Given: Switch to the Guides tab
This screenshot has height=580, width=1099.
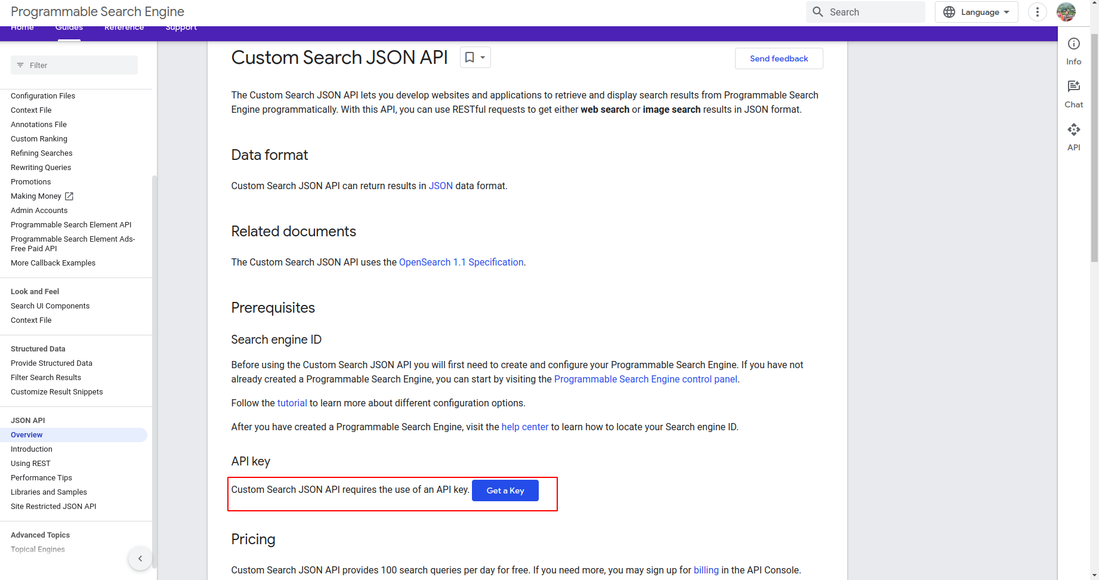Looking at the screenshot, I should click(x=69, y=27).
